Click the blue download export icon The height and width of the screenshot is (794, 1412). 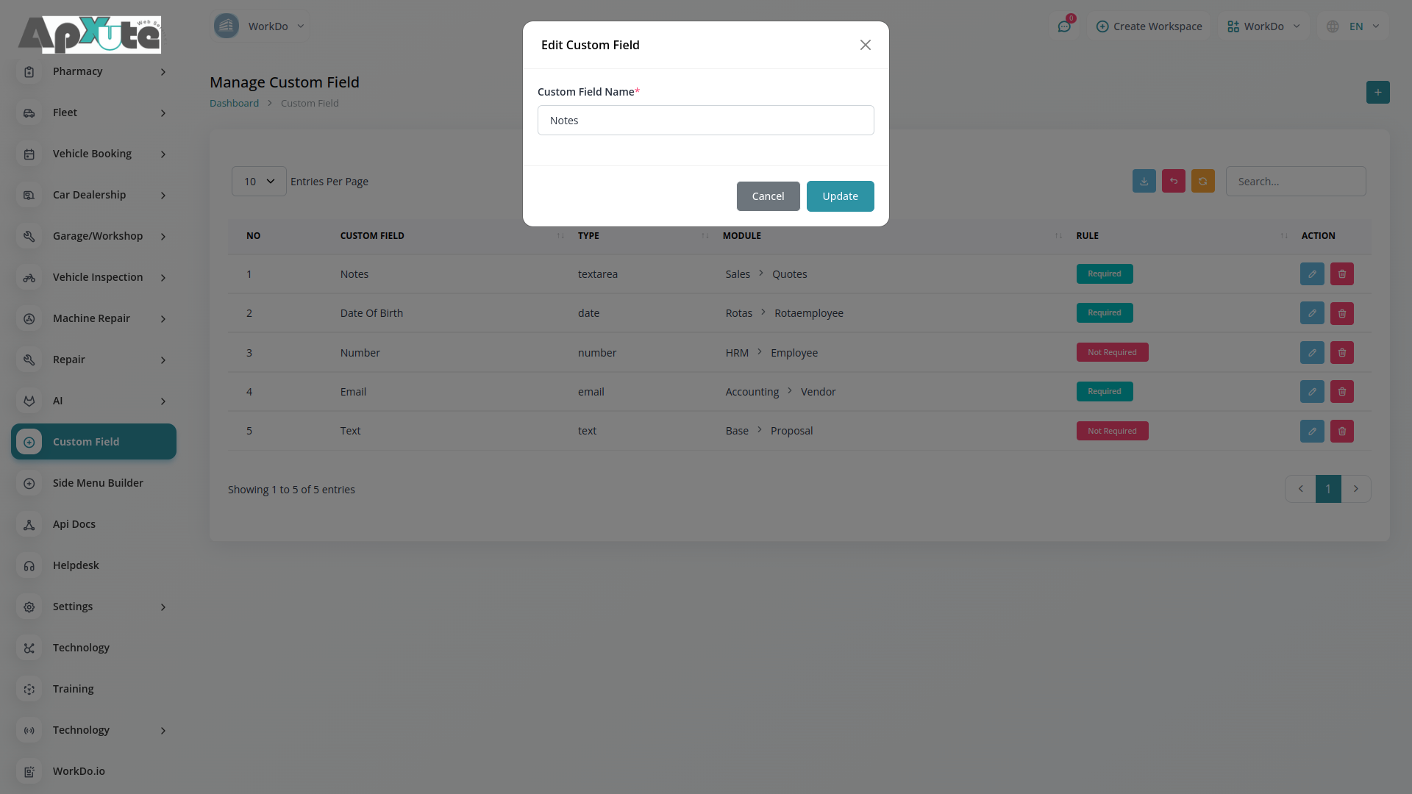tap(1144, 182)
